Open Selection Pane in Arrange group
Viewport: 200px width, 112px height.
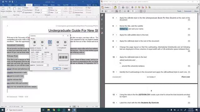click(x=78, y=12)
